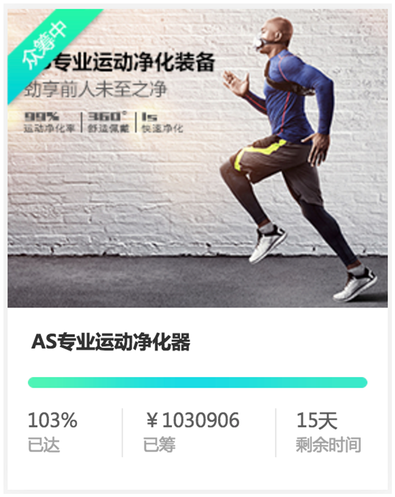This screenshot has width=395, height=497.
Task: Click the 103% reached figure
Action: point(53,421)
